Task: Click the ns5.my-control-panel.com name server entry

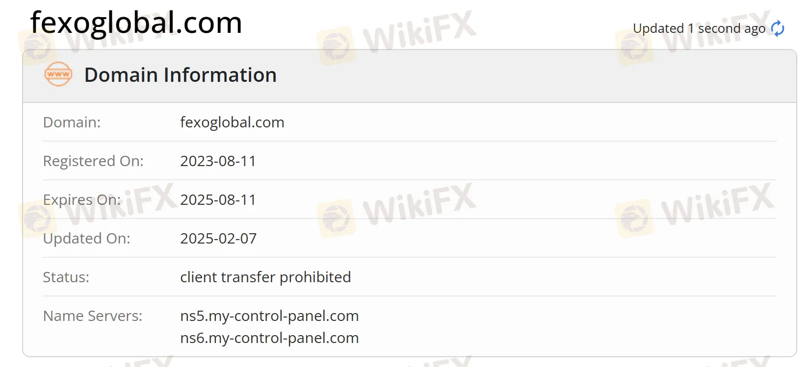Action: point(269,316)
